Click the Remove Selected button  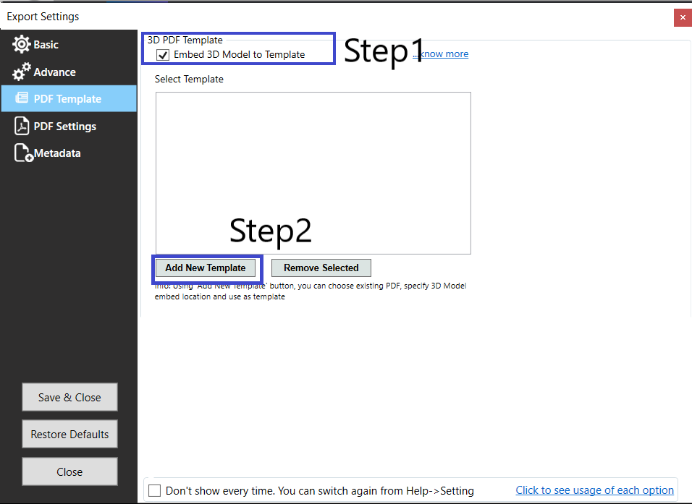pyautogui.click(x=321, y=268)
